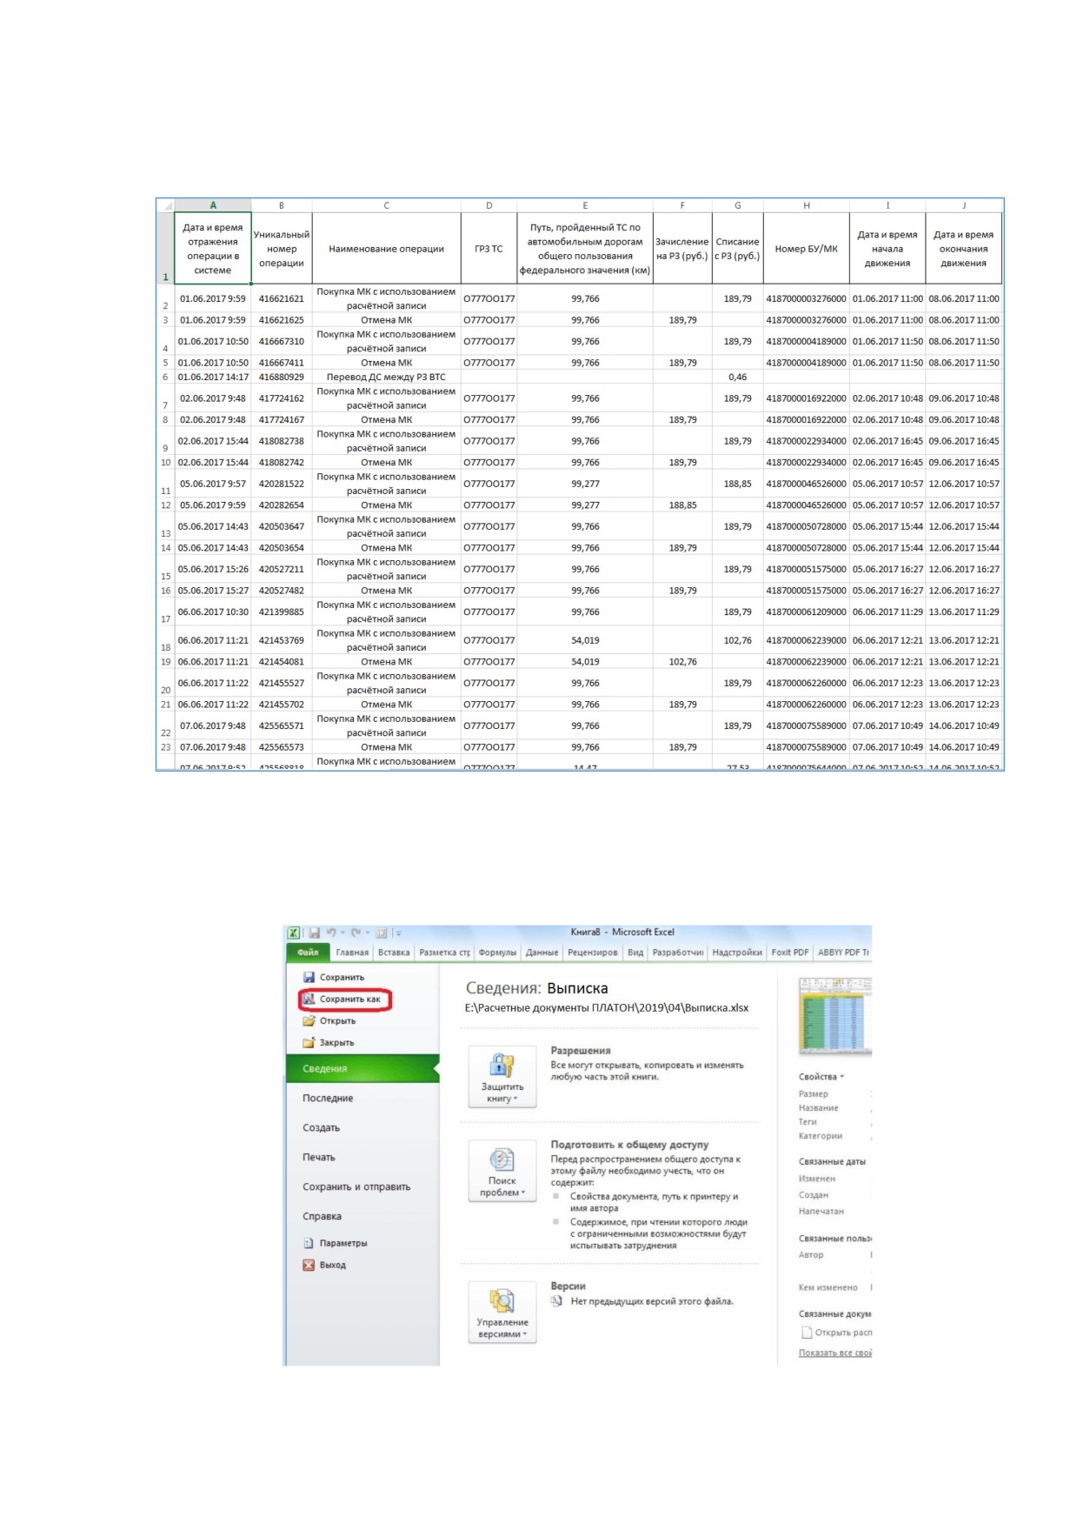This screenshot has height=1524, width=1077.
Task: Click the workbook preview thumbnail
Action: coord(835,1017)
